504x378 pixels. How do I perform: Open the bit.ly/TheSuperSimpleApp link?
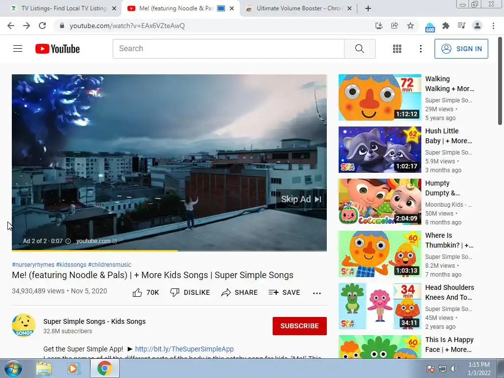(184, 349)
